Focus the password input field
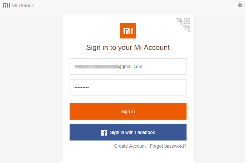 [x=128, y=87]
